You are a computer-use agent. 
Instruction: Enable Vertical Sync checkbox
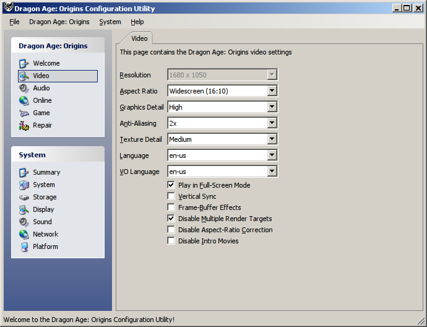point(171,196)
